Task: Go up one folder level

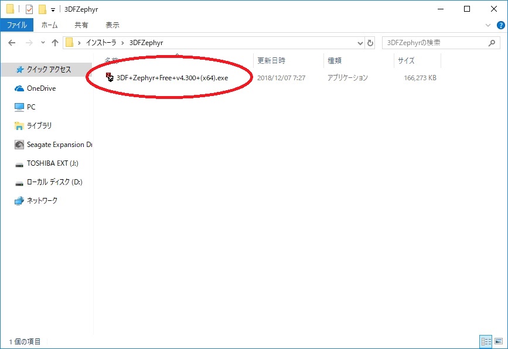Action: (x=55, y=43)
